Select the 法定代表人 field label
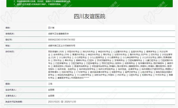The height and width of the screenshot is (108, 178). (11, 90)
